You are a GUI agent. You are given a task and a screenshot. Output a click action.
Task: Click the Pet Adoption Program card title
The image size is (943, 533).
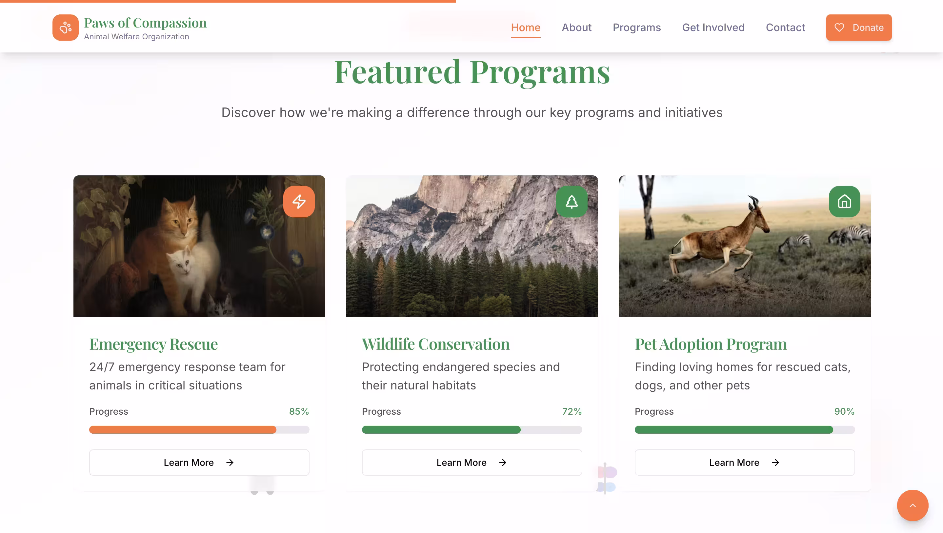click(x=711, y=344)
